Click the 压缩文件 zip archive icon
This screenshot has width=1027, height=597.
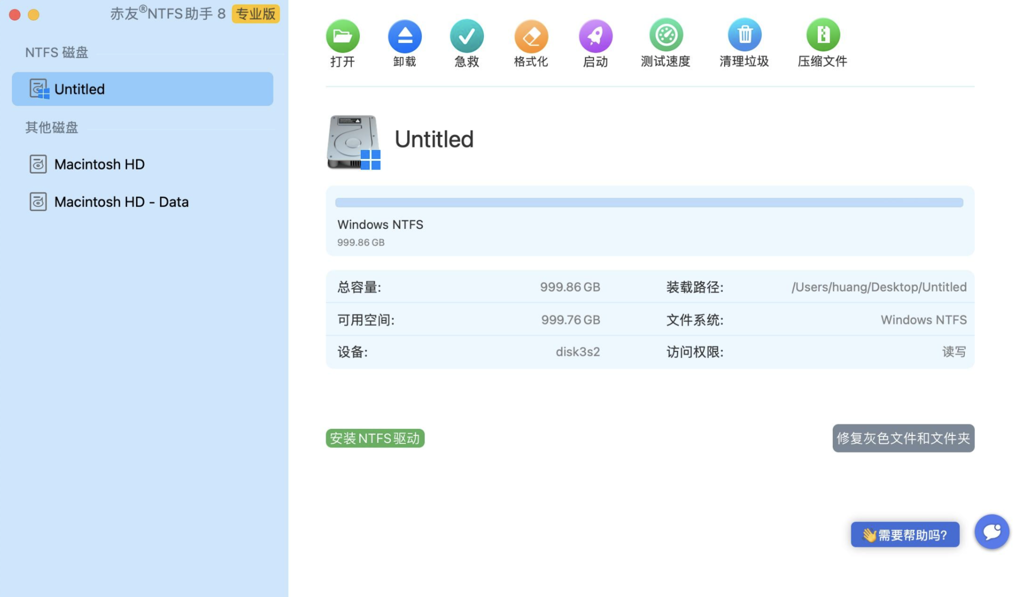pos(823,35)
